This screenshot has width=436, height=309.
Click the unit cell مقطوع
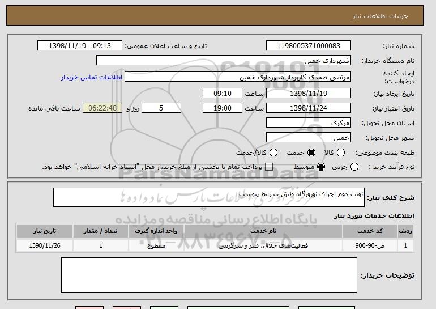click(156, 246)
